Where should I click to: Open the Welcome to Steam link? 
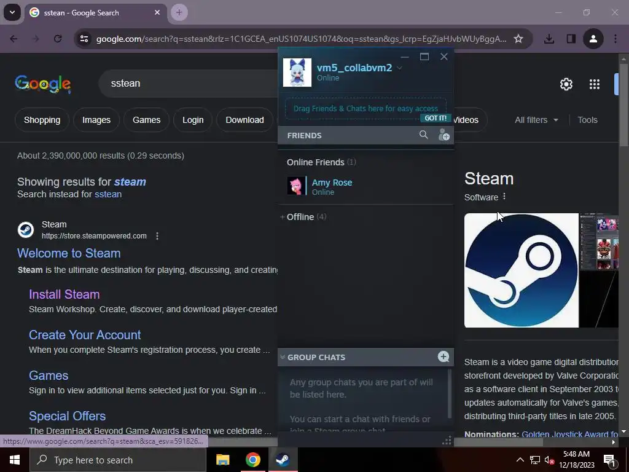pyautogui.click(x=69, y=253)
